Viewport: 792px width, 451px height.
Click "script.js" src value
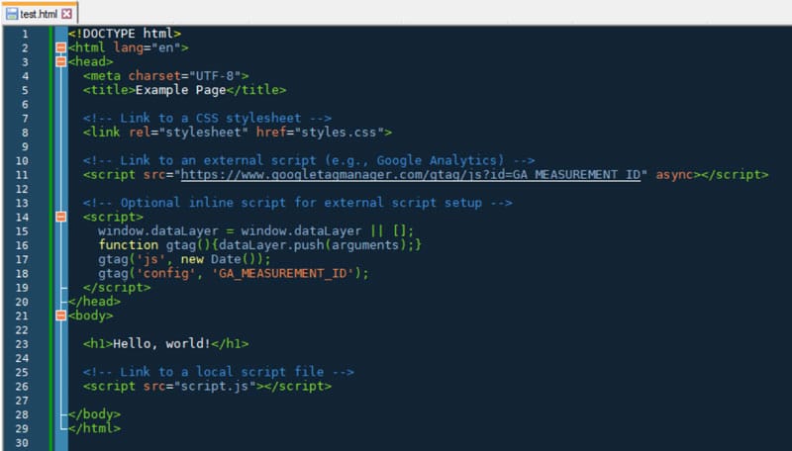[x=215, y=386]
